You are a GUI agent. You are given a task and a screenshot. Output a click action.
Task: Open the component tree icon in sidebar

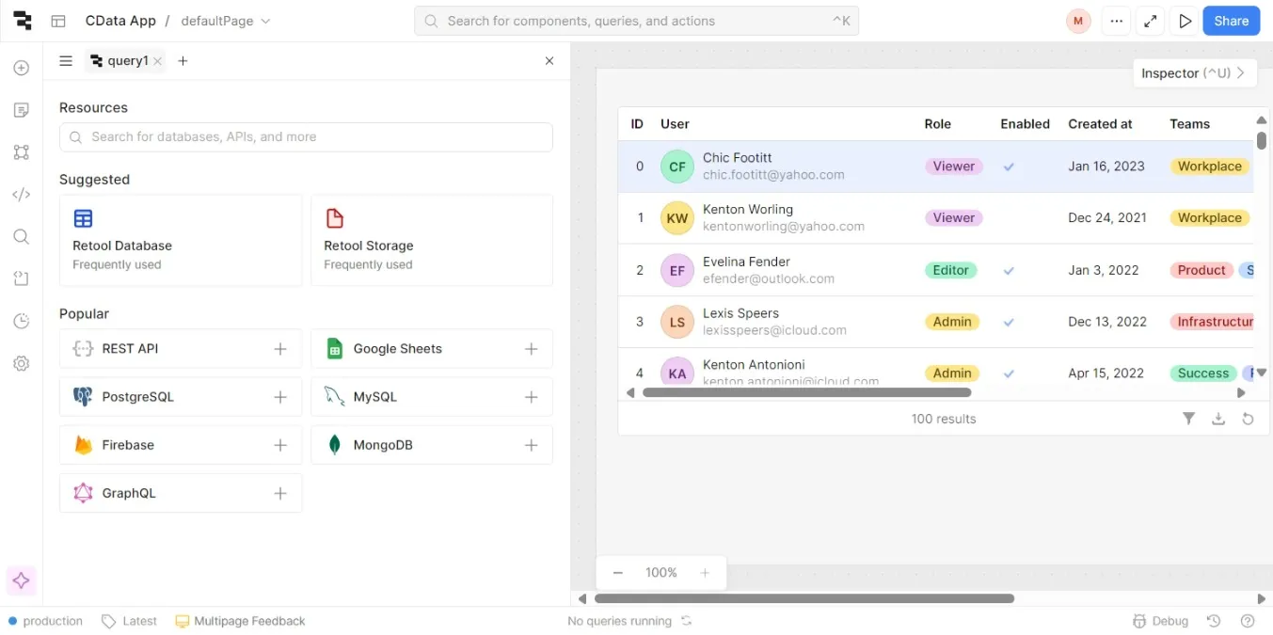click(22, 152)
